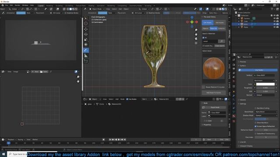Image resolution: width=280 pixels, height=157 pixels.
Task: Open the Windows Start menu
Action: point(3,154)
